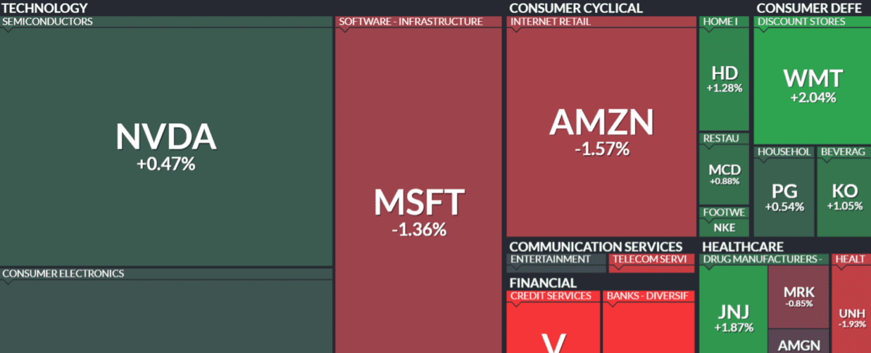
Task: Select the MCD restaurant stock tile
Action: click(x=724, y=174)
